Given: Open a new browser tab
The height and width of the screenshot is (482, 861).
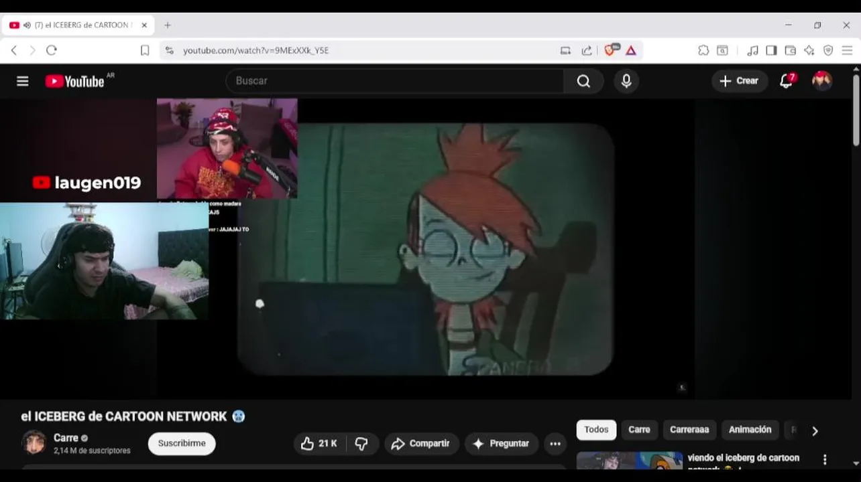Looking at the screenshot, I should coord(168,25).
